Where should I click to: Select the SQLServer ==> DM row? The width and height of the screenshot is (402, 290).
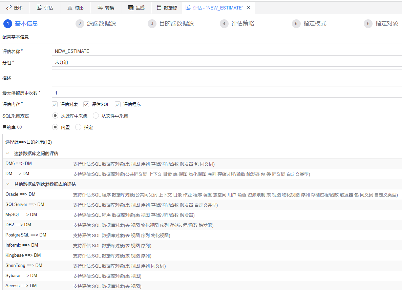coord(202,205)
